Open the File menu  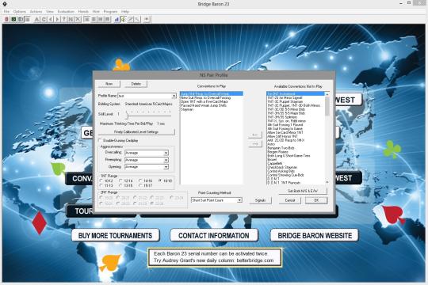[x=6, y=11]
